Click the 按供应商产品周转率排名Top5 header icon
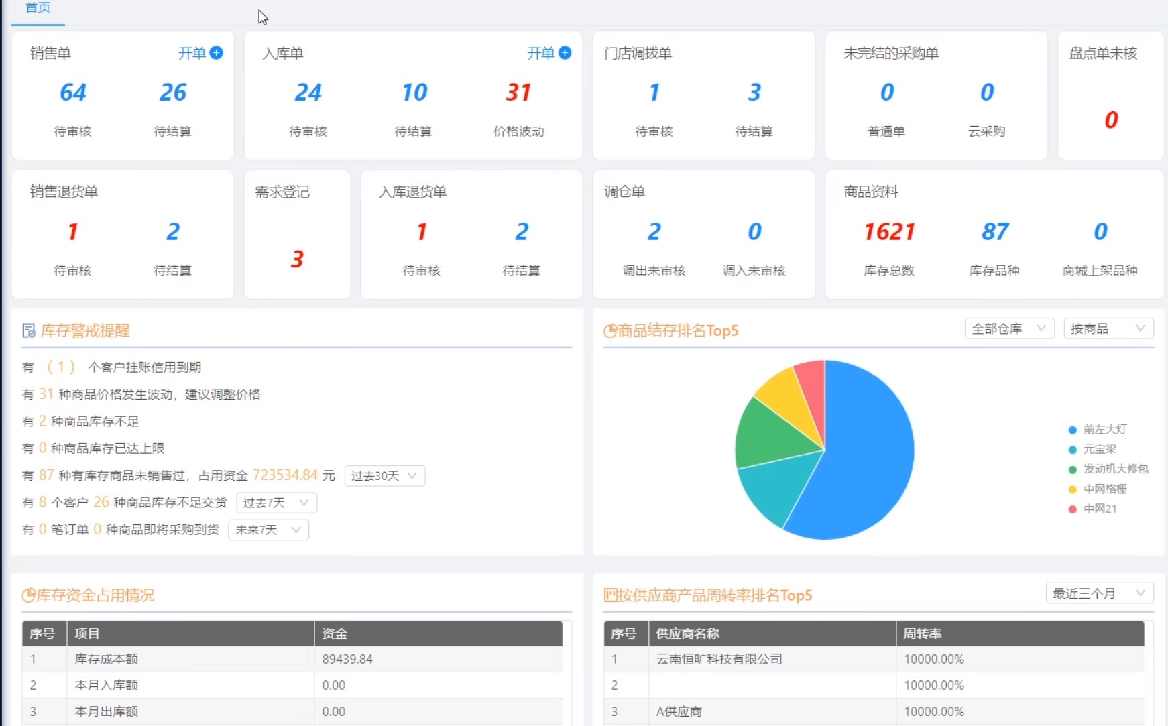This screenshot has height=726, width=1168. click(610, 595)
